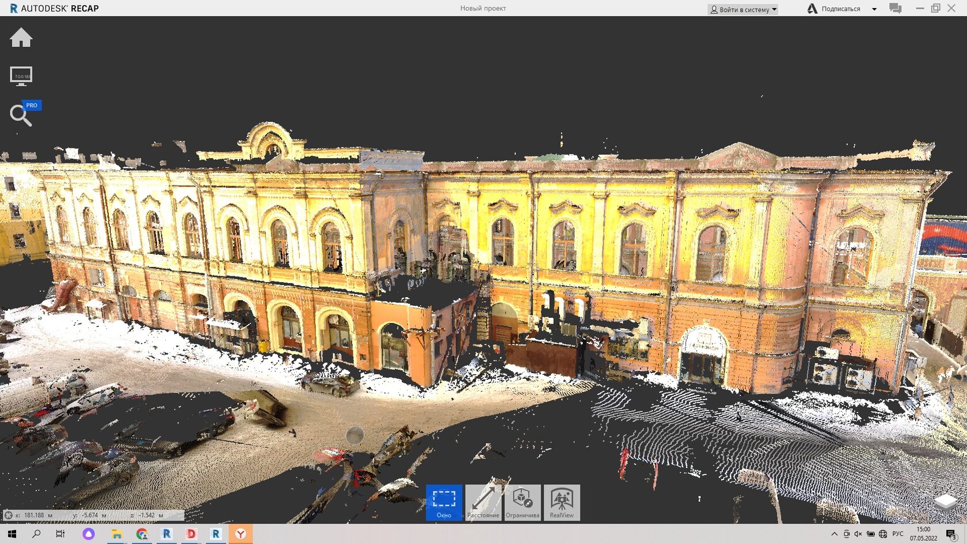Switch the РУС input language indicator
Screen dimensions: 967x544
898,534
